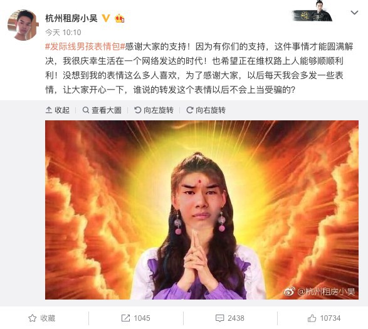368x329 pixels.
Task: Click the magnifier icon beside 查看大图
Action: (x=86, y=110)
